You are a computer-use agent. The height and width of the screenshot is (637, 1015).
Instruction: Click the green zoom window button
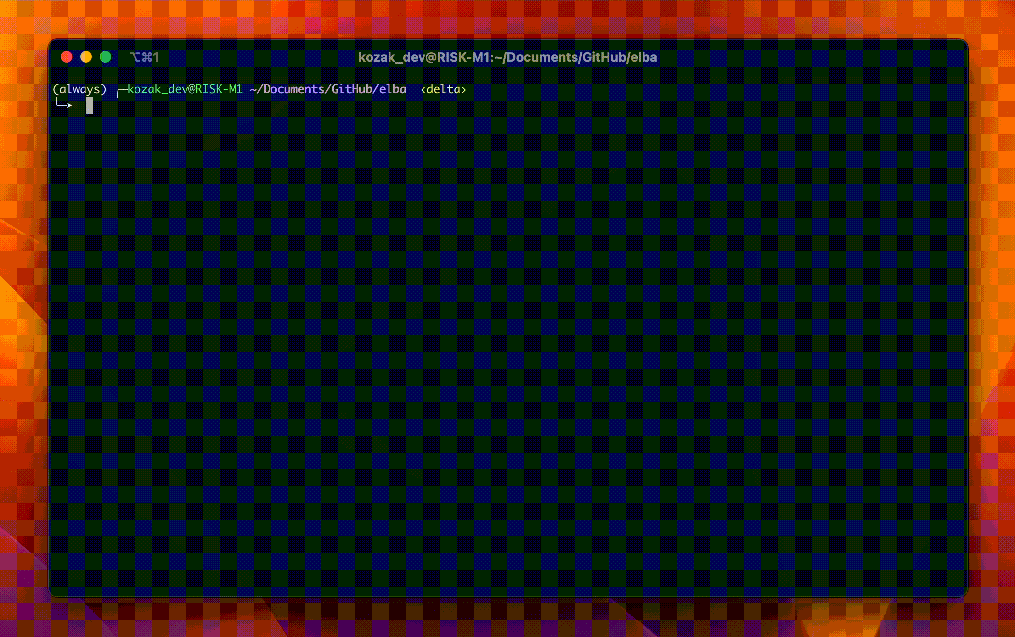(105, 57)
